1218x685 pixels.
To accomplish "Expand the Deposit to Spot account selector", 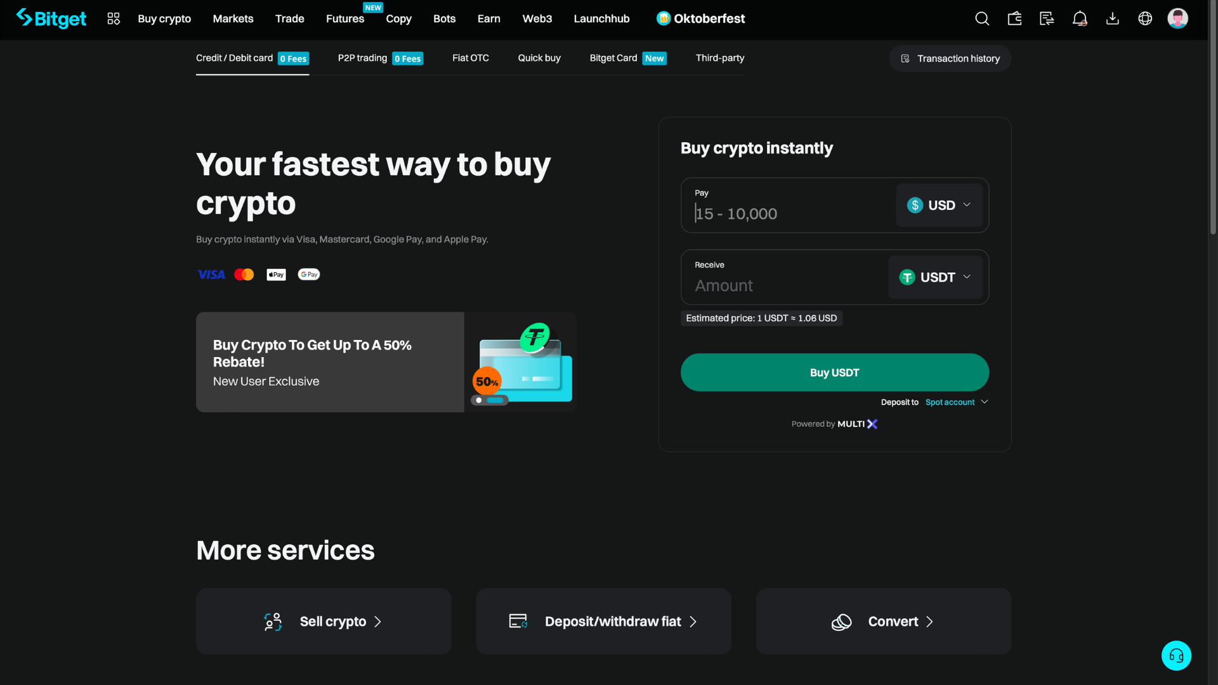I will coord(957,401).
